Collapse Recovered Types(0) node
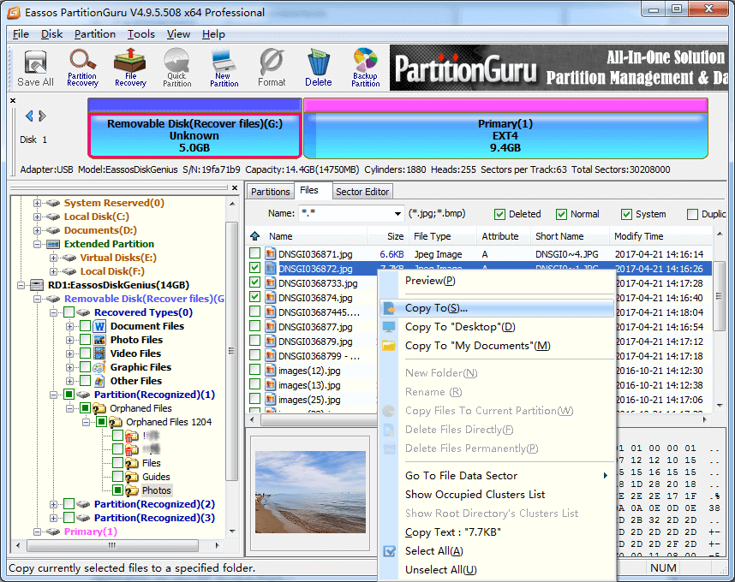The image size is (735, 582). tap(53, 312)
